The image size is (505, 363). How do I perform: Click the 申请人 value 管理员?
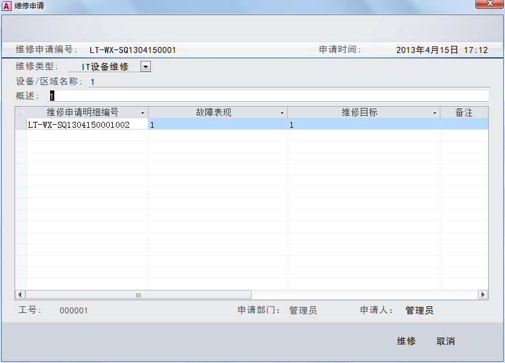coord(419,310)
